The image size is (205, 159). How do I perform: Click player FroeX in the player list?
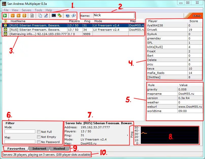click(175, 51)
